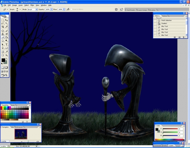Viewport: 190px width, 148px height.
Task: Select the Clone Stamp tool
Action: pyautogui.click(x=3, y=34)
